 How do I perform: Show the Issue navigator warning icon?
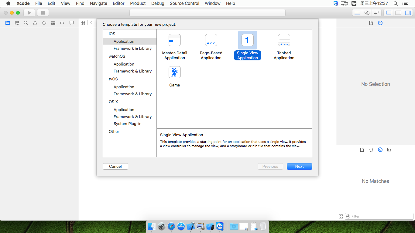(35, 23)
